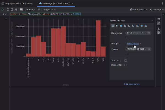Select the last chart type icon (histogram)
Viewport: 165px width, 110px height.
pyautogui.click(x=146, y=26)
